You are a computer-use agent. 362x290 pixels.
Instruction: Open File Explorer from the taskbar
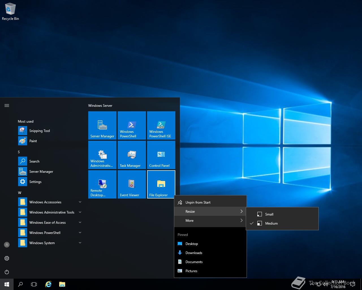click(x=62, y=284)
